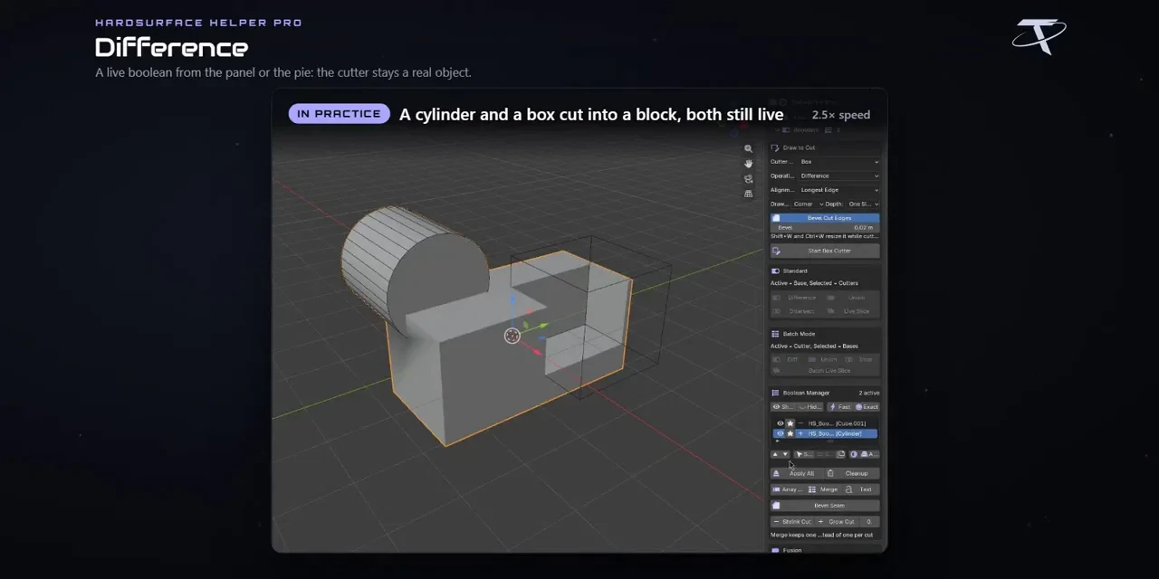Click the Union button in Batch Mode
Image resolution: width=1159 pixels, height=579 pixels.
(824, 359)
